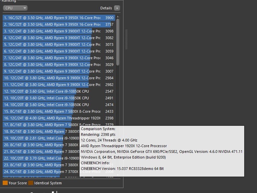Viewport: 257px width, 193px height.
Task: Select rank 4 Ryzen 9 3900XT row, score 3082
Action: coord(59,38)
